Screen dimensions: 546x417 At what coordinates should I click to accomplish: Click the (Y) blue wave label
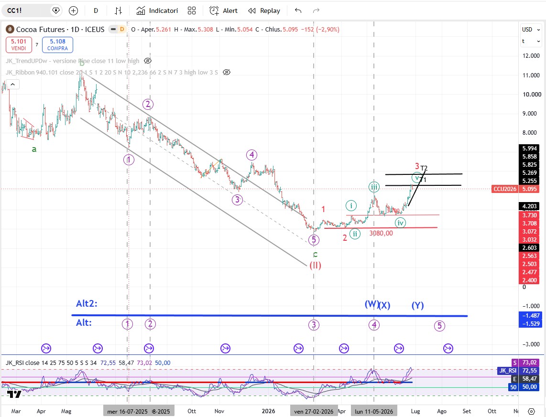pyautogui.click(x=417, y=305)
